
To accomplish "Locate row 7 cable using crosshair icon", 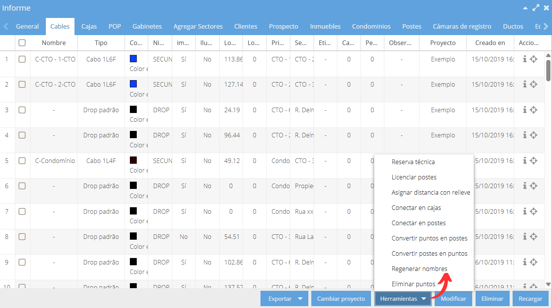I will pos(534,211).
